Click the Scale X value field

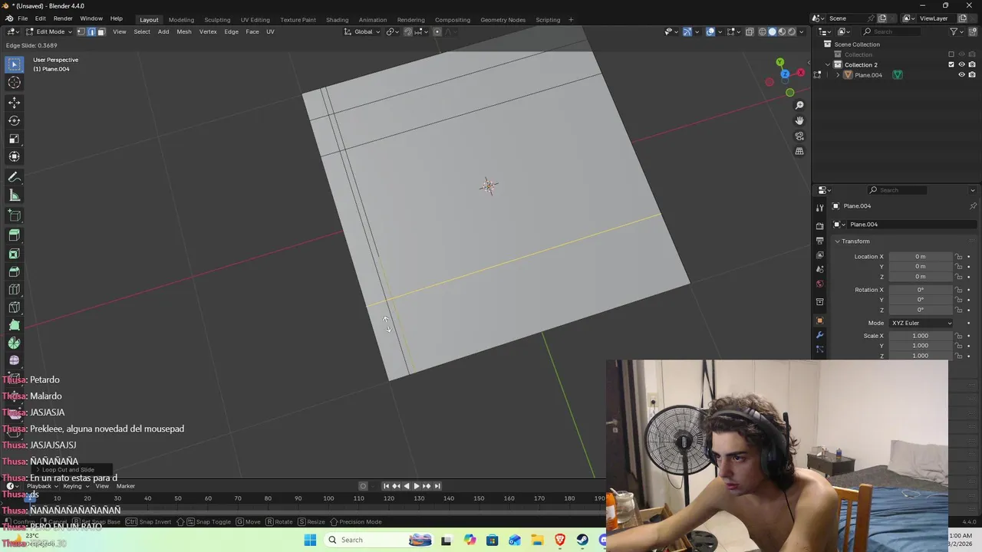[921, 336]
